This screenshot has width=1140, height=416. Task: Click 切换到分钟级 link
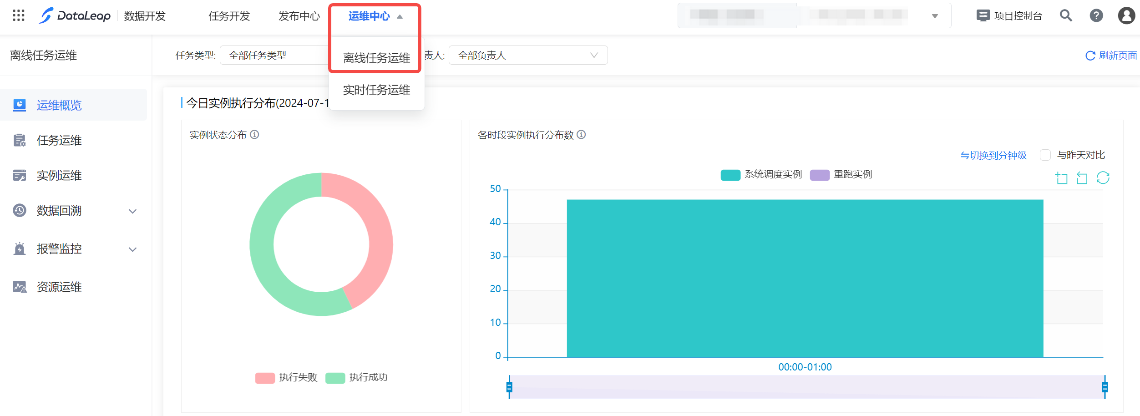(993, 155)
